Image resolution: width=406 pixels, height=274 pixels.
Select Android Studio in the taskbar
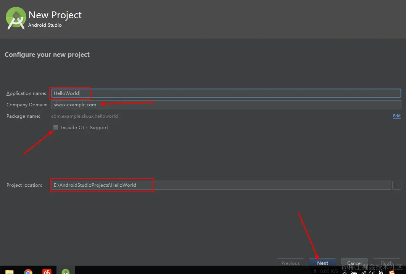[x=66, y=271]
